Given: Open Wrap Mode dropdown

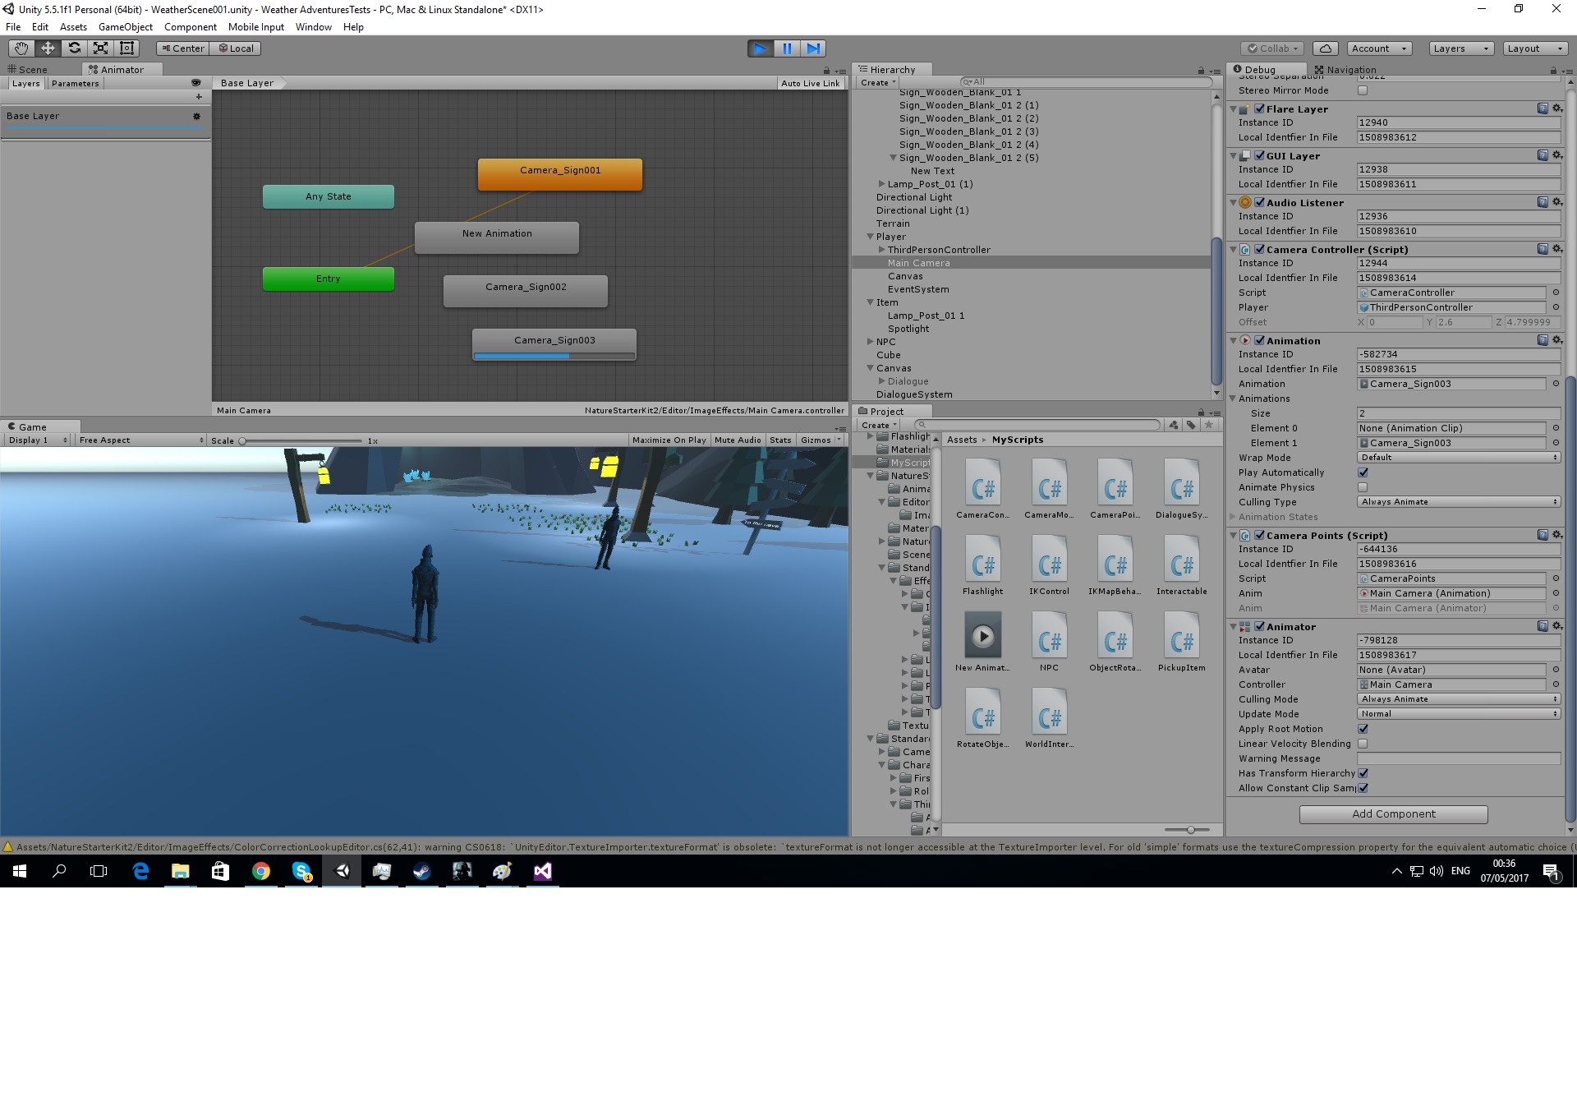Looking at the screenshot, I should [1459, 458].
